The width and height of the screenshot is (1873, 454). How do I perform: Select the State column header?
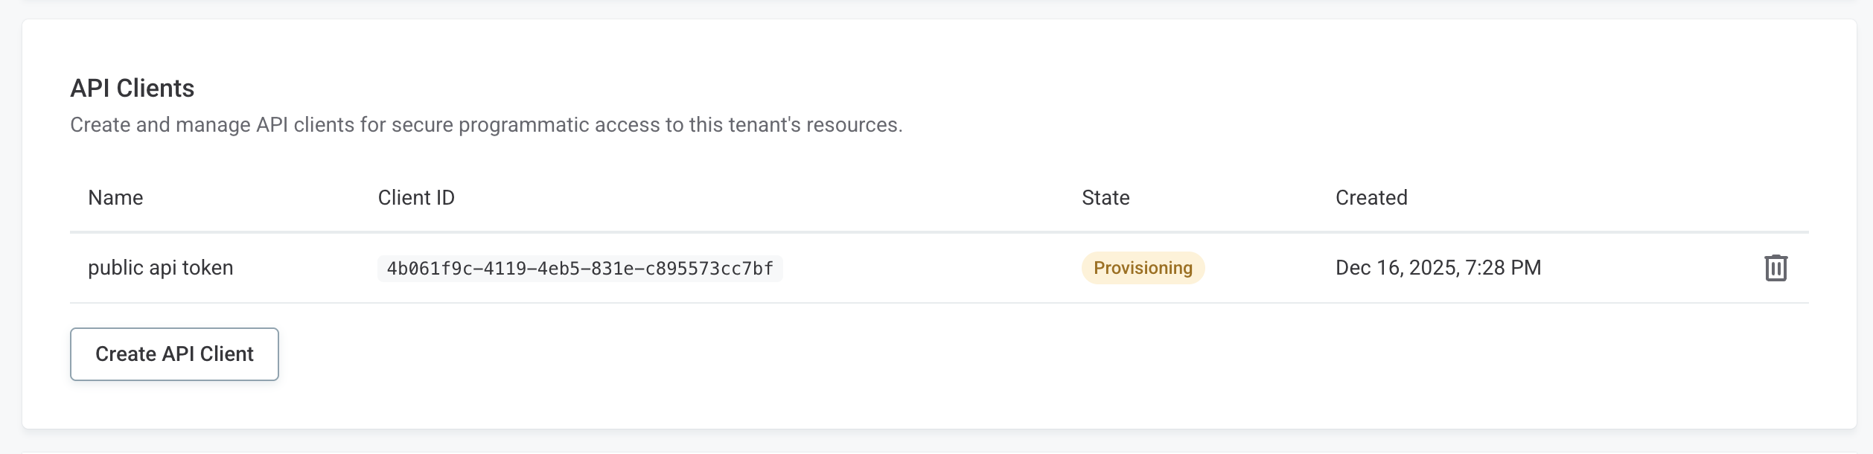[1105, 197]
